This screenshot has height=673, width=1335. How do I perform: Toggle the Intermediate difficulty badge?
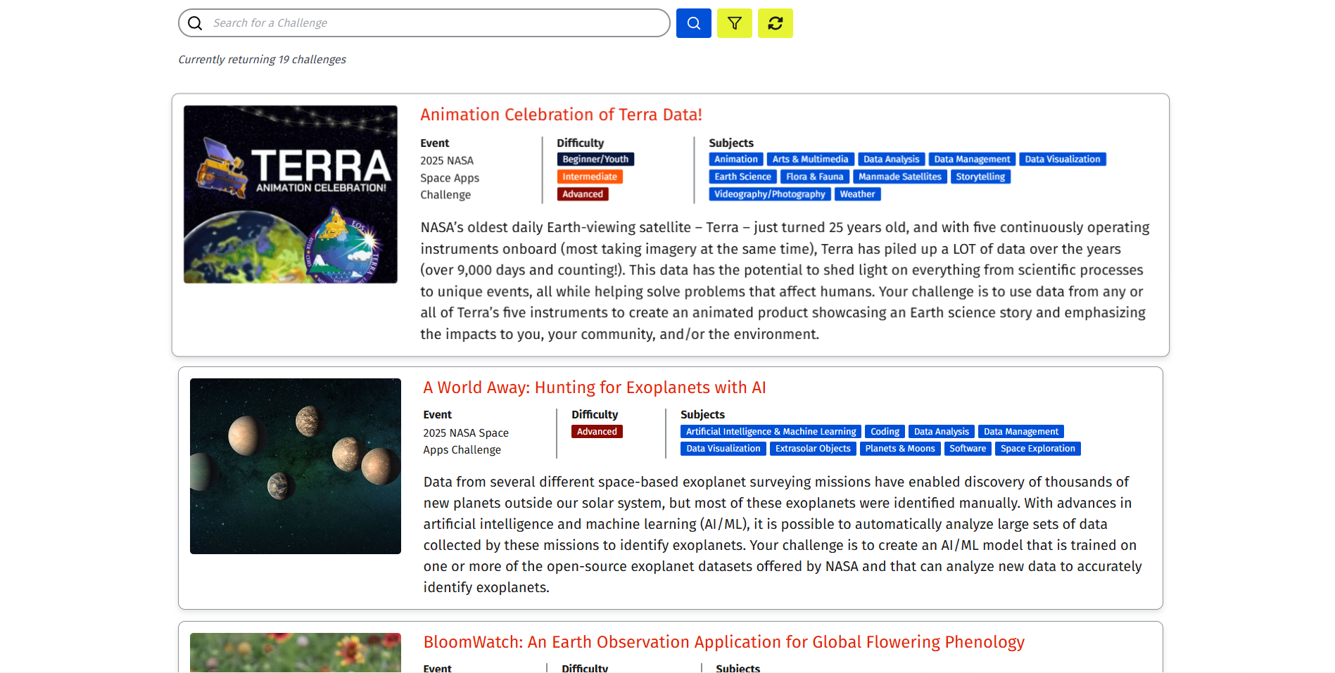tap(589, 177)
